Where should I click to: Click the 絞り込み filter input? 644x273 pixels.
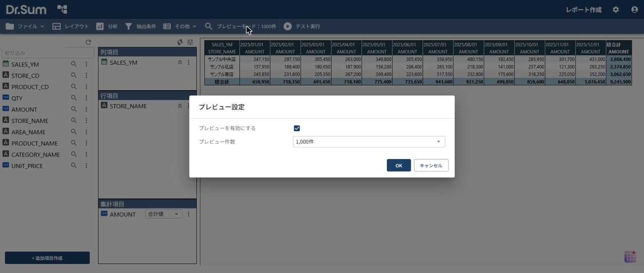pos(48,53)
